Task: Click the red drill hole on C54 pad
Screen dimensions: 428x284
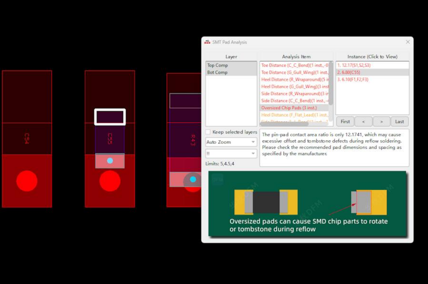Action: click(x=27, y=181)
